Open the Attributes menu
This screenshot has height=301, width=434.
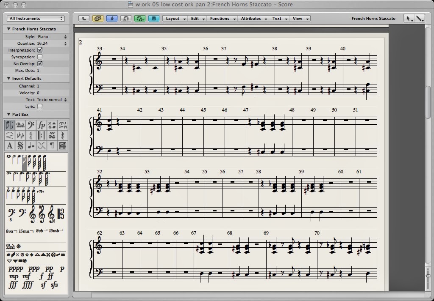(x=253, y=19)
